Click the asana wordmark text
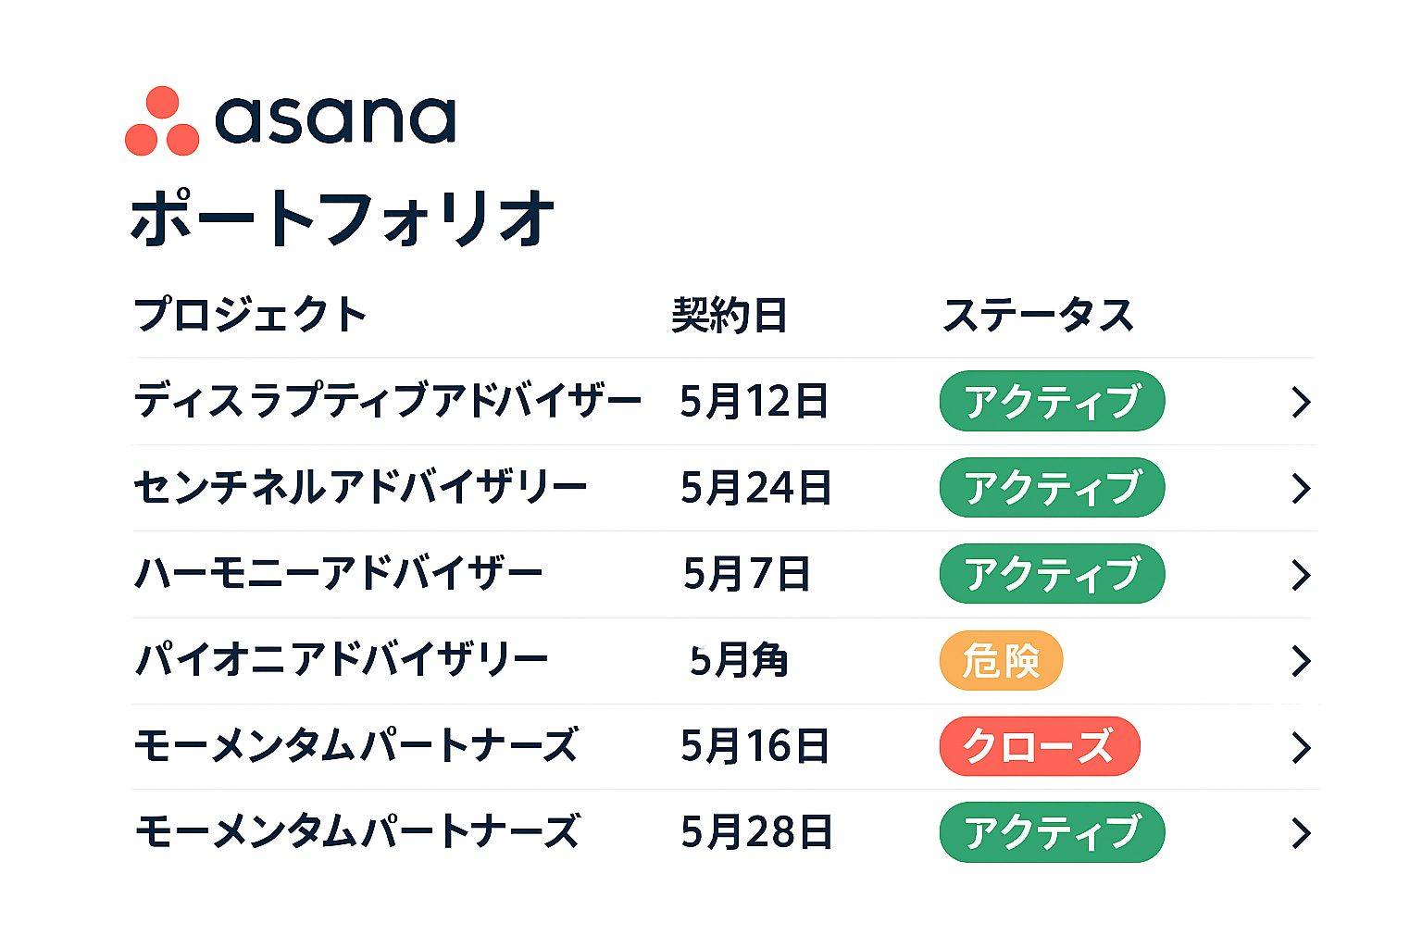Image resolution: width=1422 pixels, height=948 pixels. coord(335,120)
